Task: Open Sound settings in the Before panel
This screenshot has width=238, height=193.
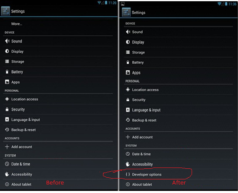Action: click(x=58, y=41)
